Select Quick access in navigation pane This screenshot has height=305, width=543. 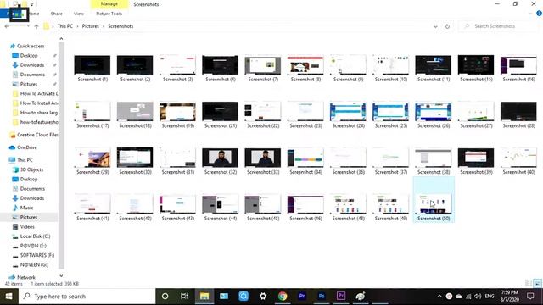[31, 46]
